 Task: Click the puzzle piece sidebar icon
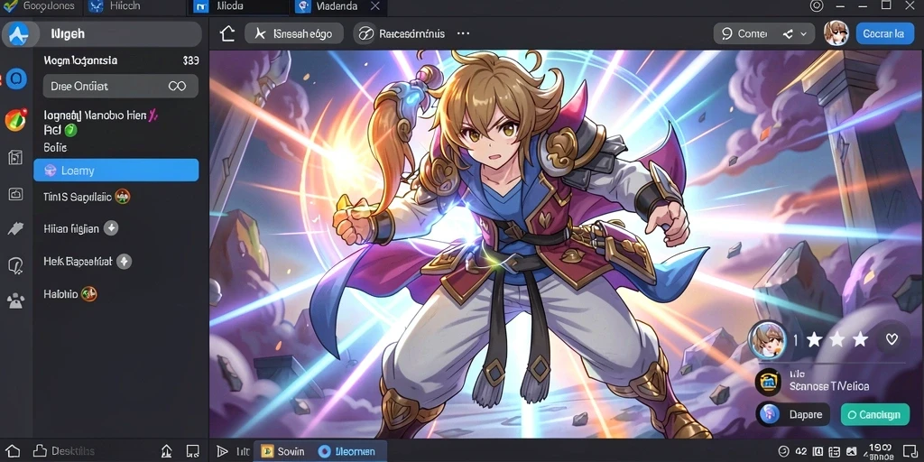(x=15, y=229)
